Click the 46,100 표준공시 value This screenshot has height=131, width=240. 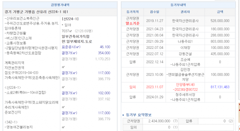tap(105, 47)
